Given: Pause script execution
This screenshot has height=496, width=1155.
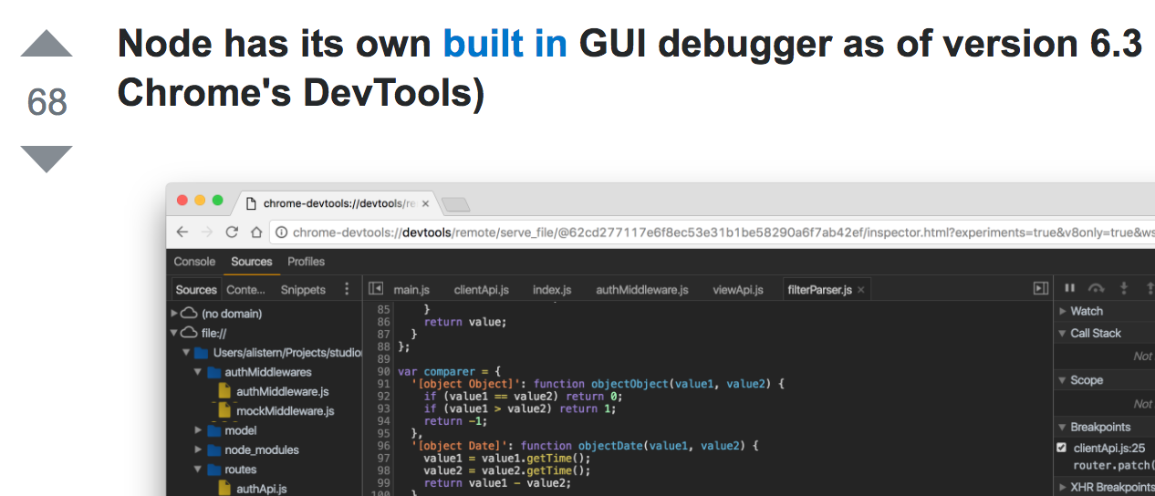Looking at the screenshot, I should point(1069,288).
